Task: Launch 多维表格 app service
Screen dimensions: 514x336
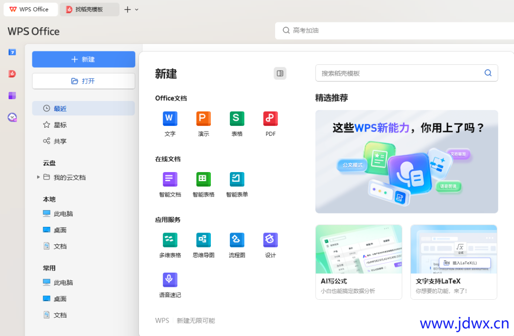Action: (x=170, y=245)
